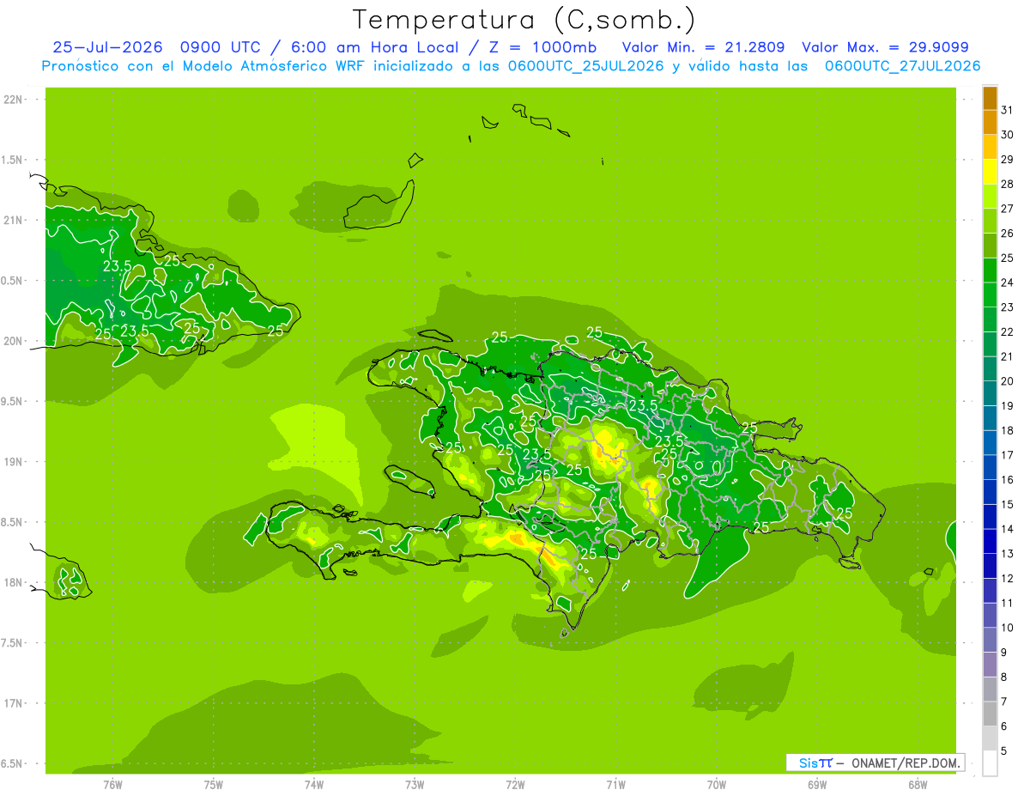Click the 68W longitude axis label

[x=918, y=784]
